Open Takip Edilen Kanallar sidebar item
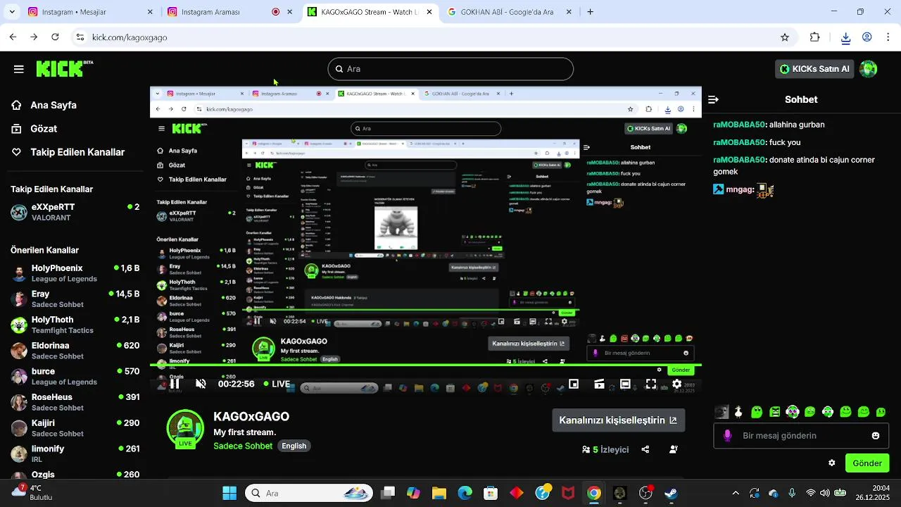 [68, 152]
